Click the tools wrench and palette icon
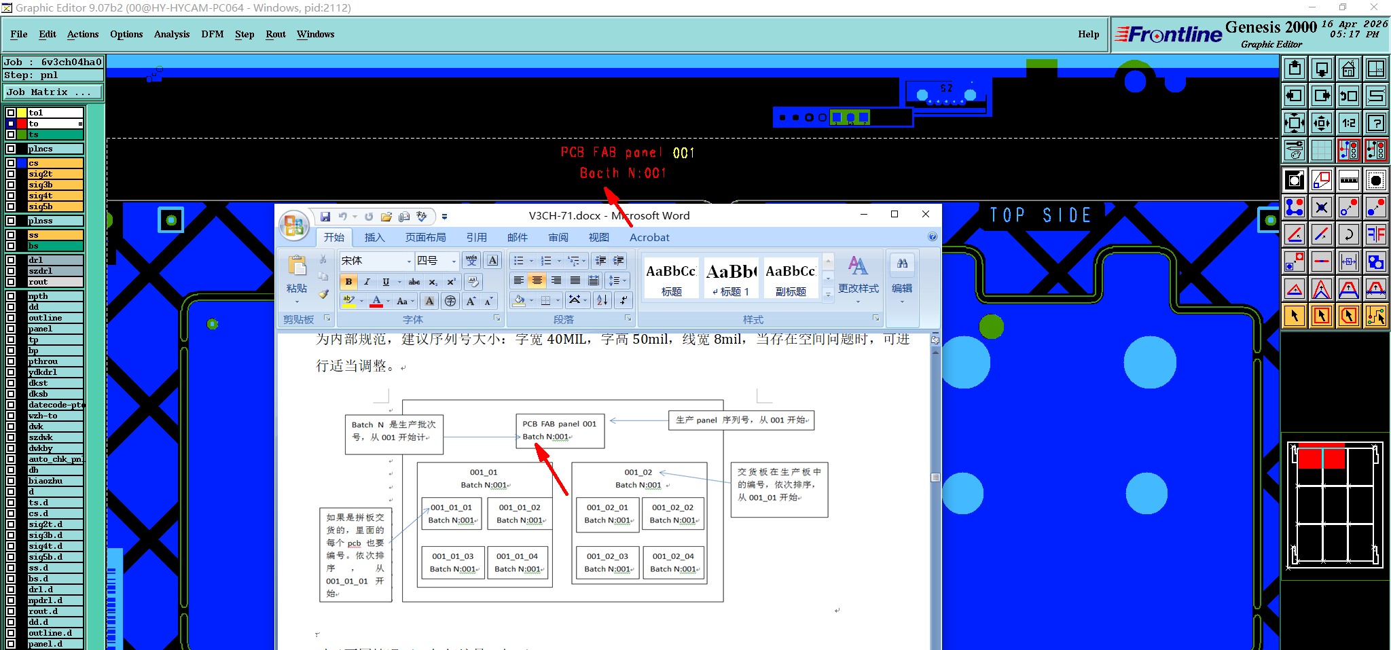The image size is (1391, 650). tap(1295, 150)
